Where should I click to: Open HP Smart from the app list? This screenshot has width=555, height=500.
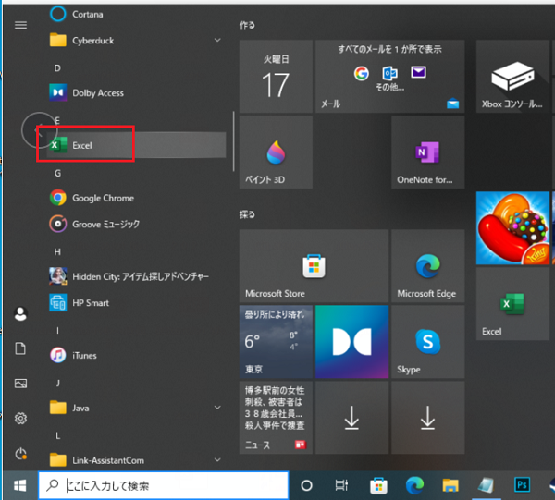click(136, 303)
